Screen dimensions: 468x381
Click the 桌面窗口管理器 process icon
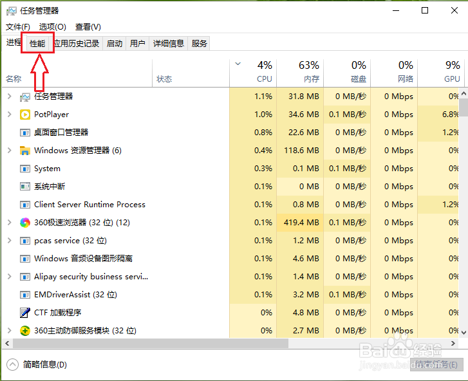pyautogui.click(x=25, y=133)
